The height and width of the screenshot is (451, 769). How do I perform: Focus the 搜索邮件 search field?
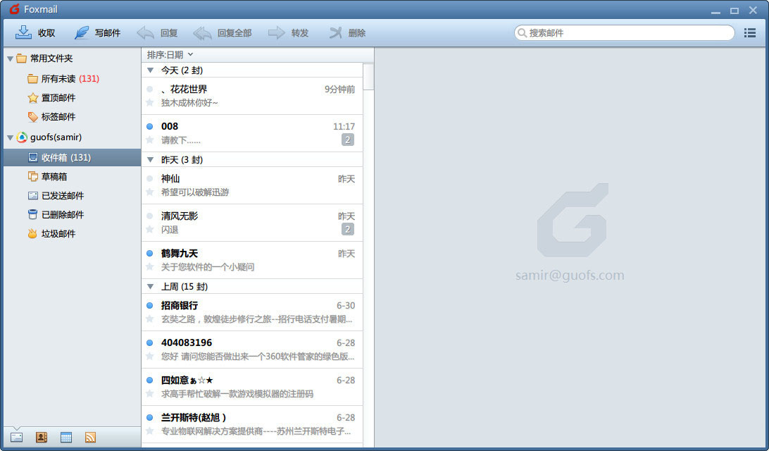point(625,33)
